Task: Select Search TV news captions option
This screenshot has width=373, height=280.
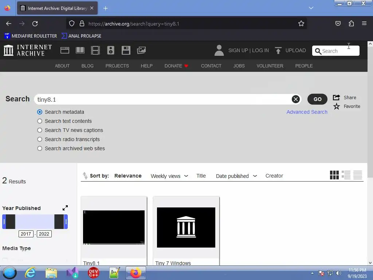Action: pos(40,130)
